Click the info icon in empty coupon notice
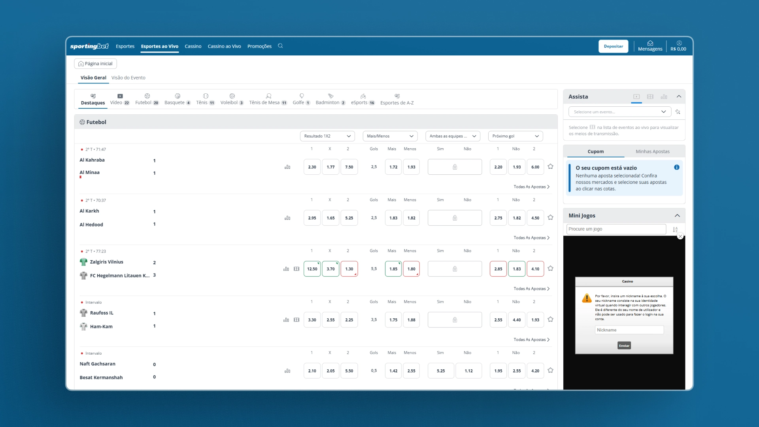Screen dimensions: 759x427 click(677, 167)
